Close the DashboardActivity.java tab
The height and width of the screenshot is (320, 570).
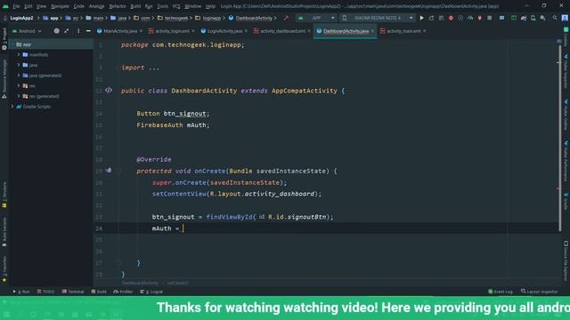pyautogui.click(x=372, y=31)
